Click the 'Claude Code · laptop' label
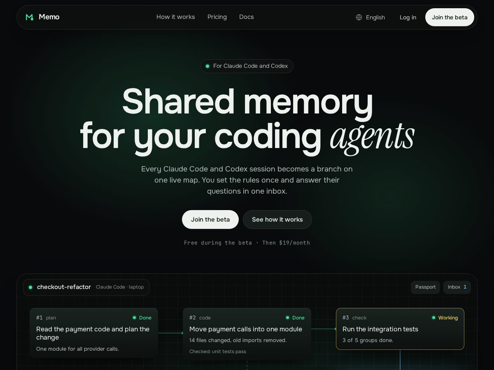The width and height of the screenshot is (494, 370). tap(120, 287)
